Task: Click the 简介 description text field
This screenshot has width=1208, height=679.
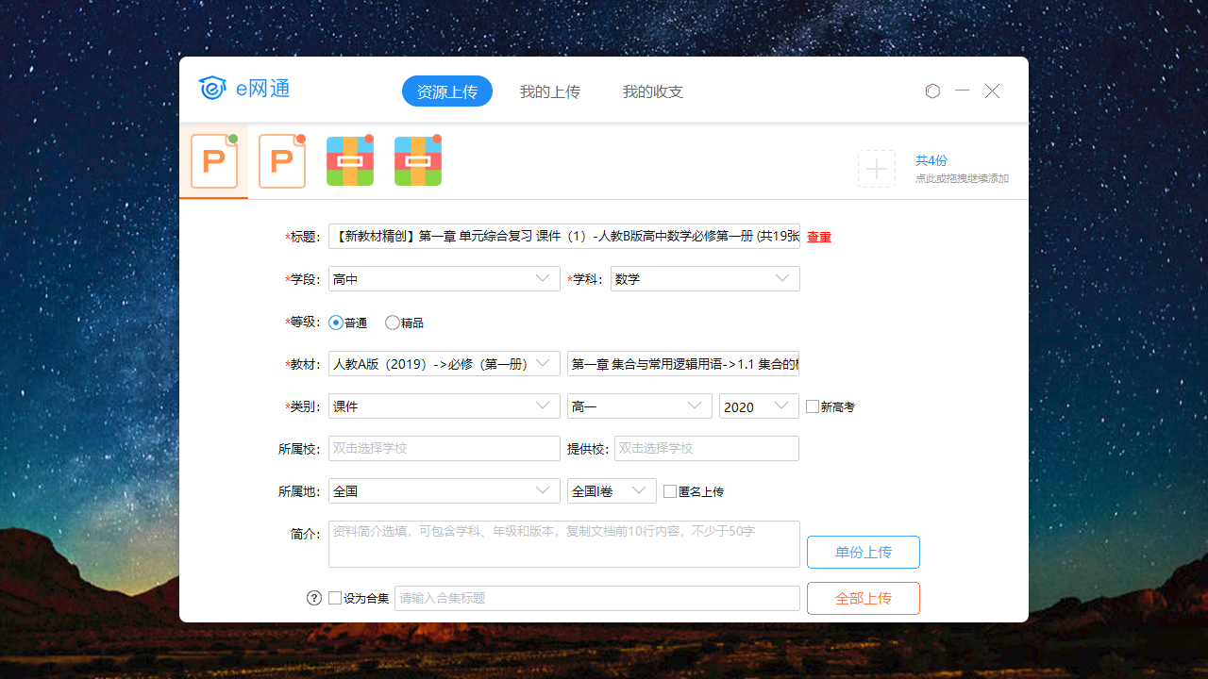Action: [563, 543]
